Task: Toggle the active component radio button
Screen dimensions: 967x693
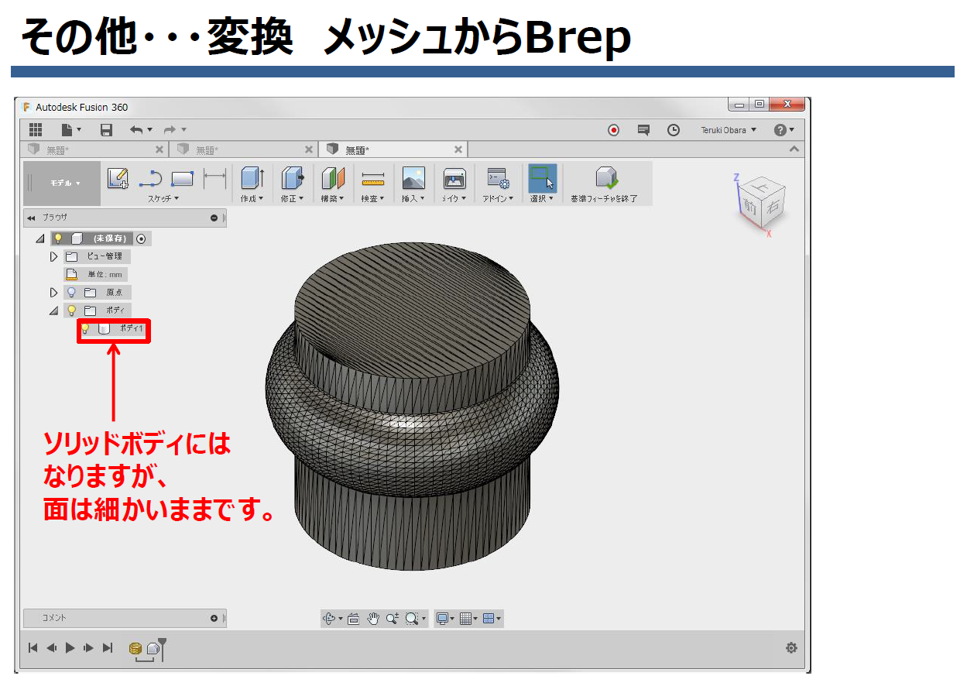Action: tap(141, 238)
